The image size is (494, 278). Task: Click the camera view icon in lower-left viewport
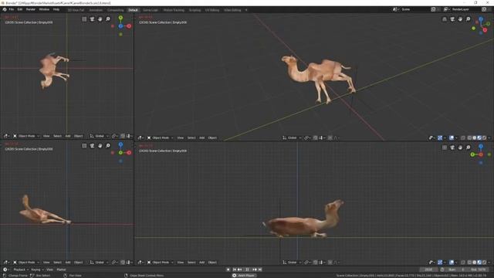pyautogui.click(x=92, y=146)
